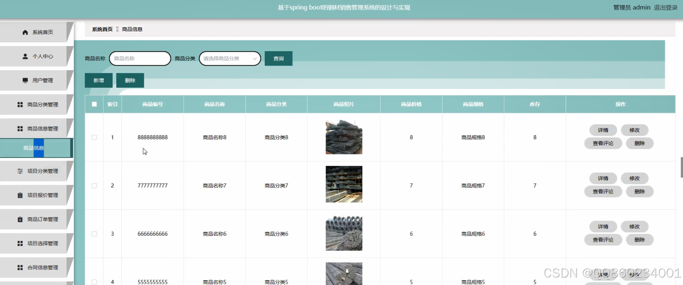
Task: Click the cell 商品分类8
Action: click(x=276, y=138)
